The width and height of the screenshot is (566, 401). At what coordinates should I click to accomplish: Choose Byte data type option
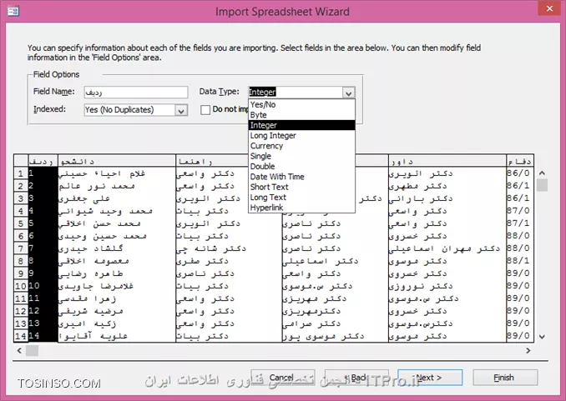coord(301,115)
